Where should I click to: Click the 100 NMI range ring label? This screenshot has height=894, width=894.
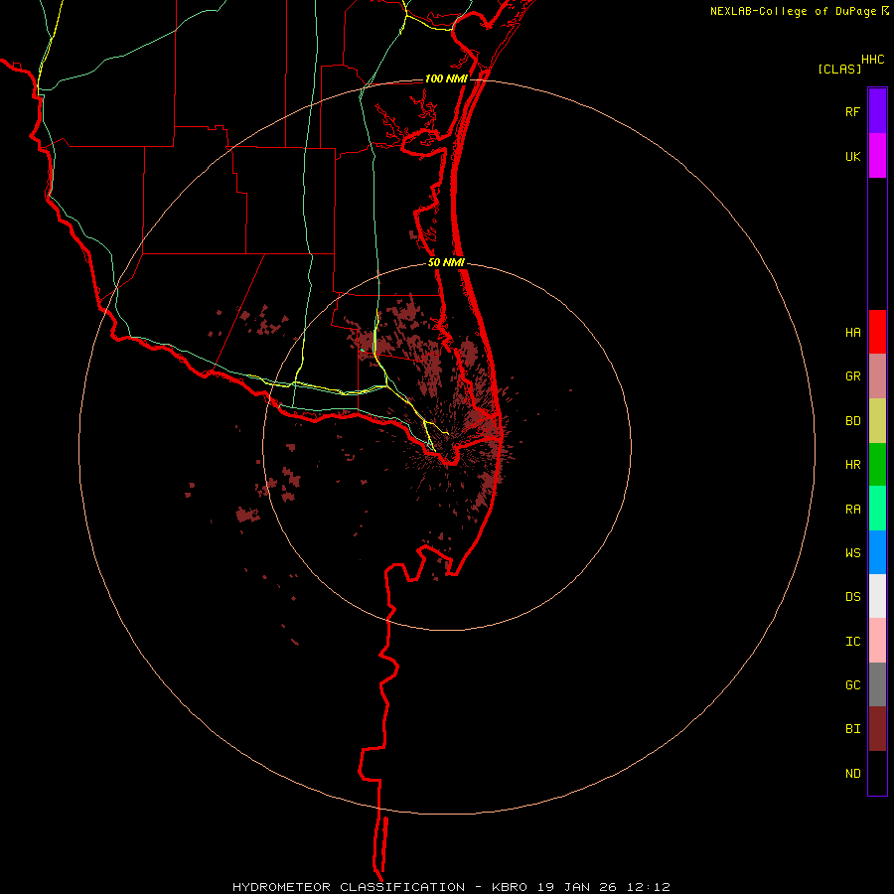[x=446, y=78]
